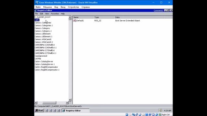
Task: Click the Data column header
Action: (139, 17)
